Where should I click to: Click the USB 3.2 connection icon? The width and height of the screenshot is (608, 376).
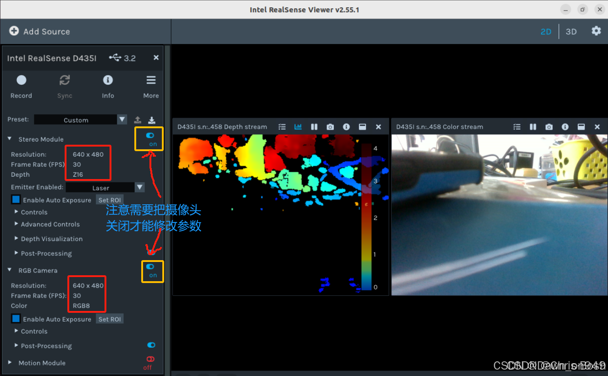pyautogui.click(x=115, y=58)
